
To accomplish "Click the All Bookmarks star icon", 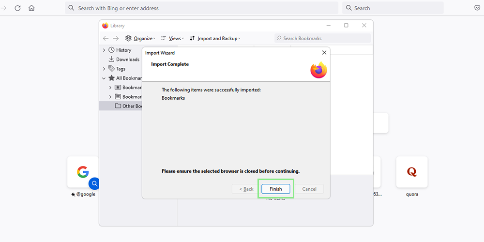I will (x=111, y=78).
